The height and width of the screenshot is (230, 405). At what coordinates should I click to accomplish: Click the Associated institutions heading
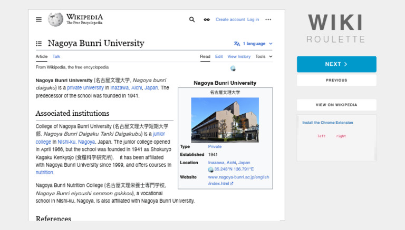point(72,113)
